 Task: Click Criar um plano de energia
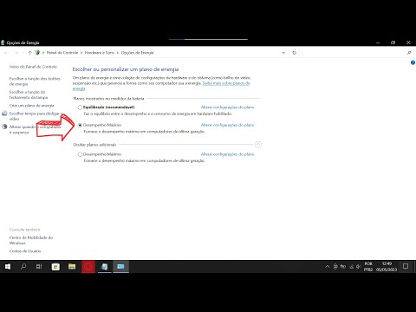pyautogui.click(x=31, y=106)
